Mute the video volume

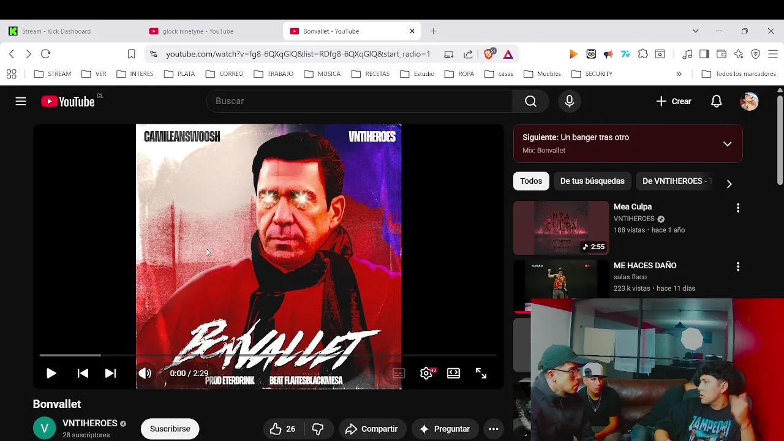pyautogui.click(x=145, y=373)
